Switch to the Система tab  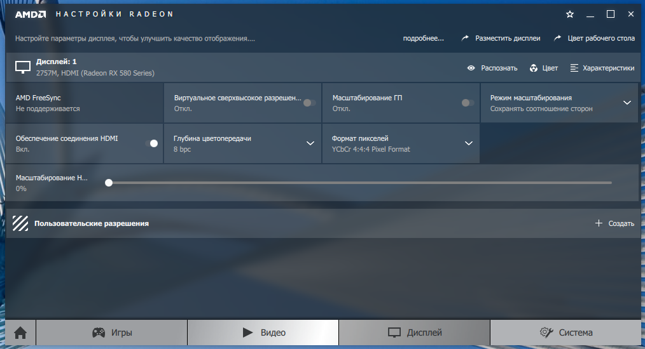point(565,333)
